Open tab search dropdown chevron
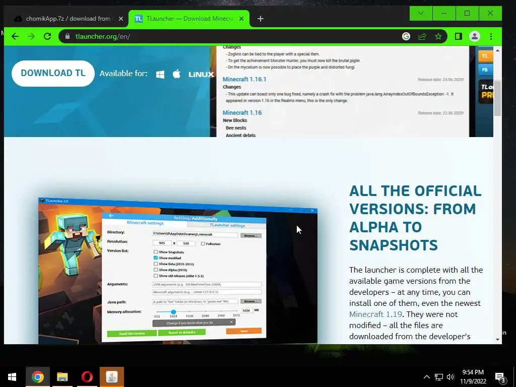The width and height of the screenshot is (516, 387). pos(421,13)
